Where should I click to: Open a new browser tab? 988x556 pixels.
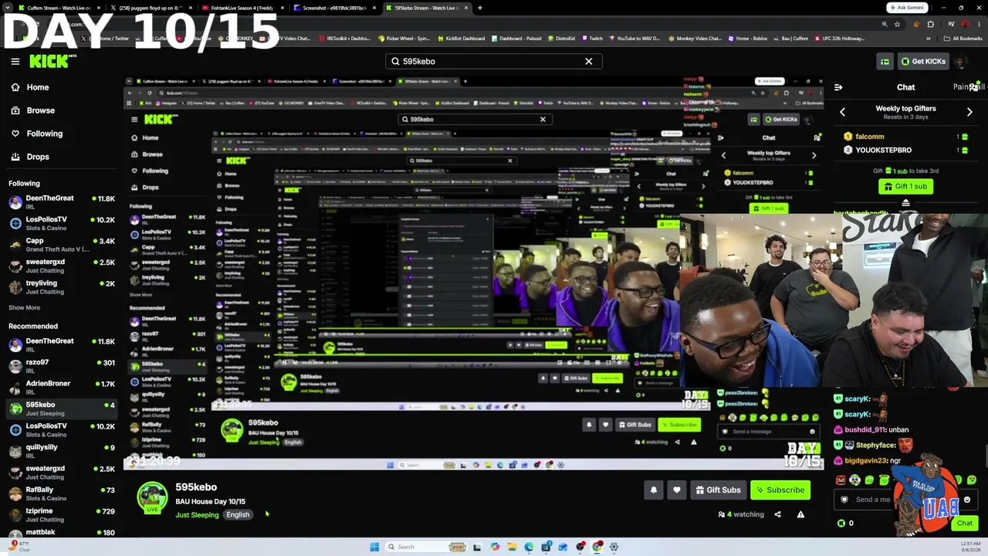(479, 8)
